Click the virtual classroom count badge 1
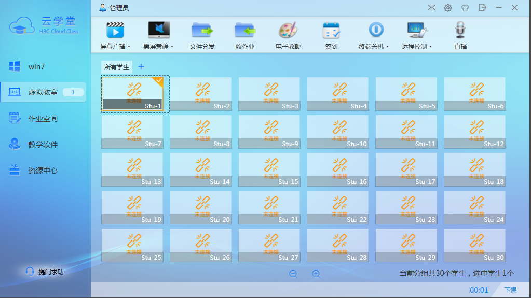 pos(73,92)
